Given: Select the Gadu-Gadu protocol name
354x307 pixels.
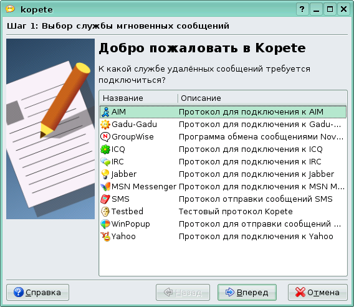Looking at the screenshot, I should point(135,125).
